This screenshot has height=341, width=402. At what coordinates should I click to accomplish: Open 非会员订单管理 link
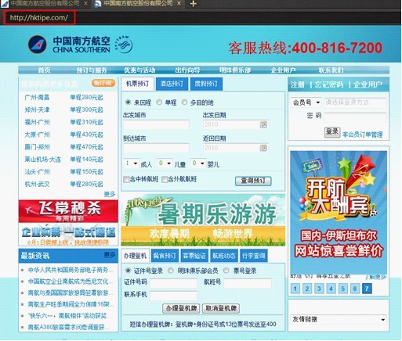tap(363, 135)
